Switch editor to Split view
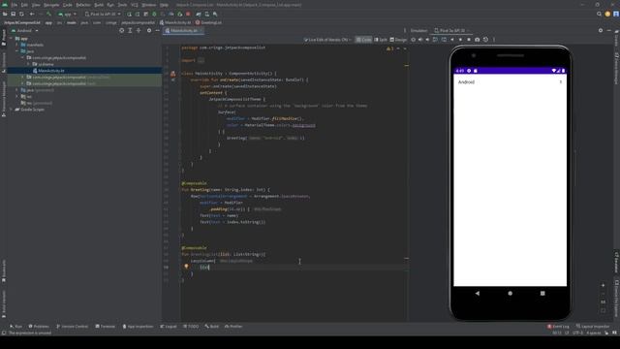620x349 pixels. tap(381, 40)
